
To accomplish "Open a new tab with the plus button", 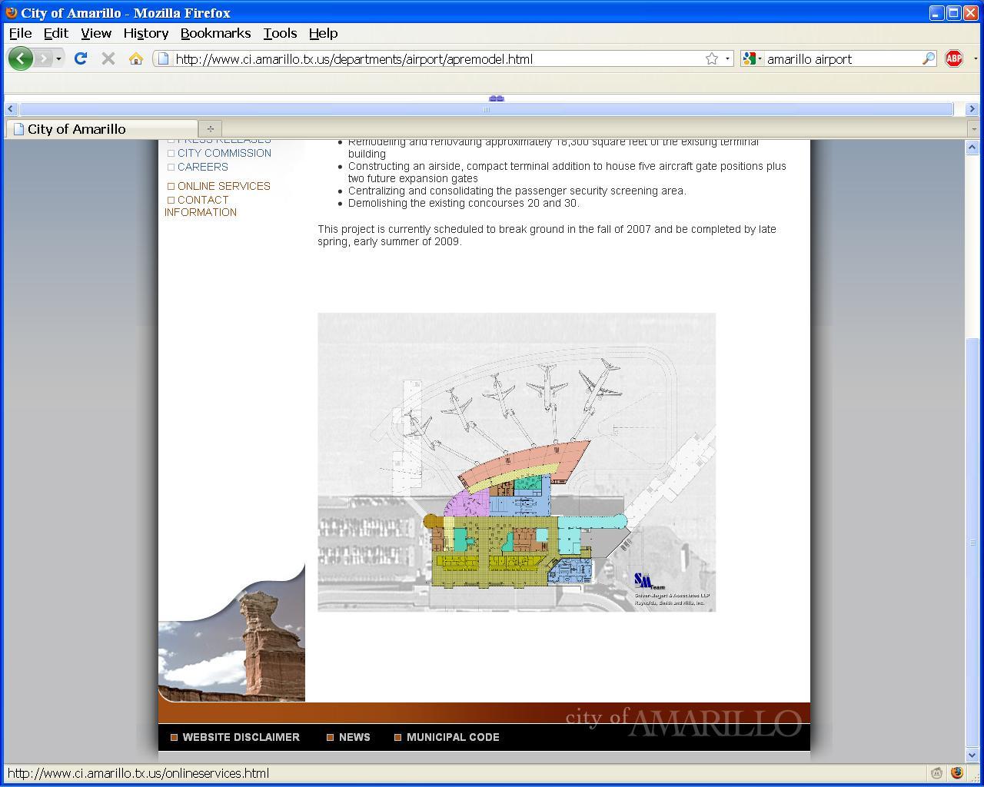I will tap(210, 129).
